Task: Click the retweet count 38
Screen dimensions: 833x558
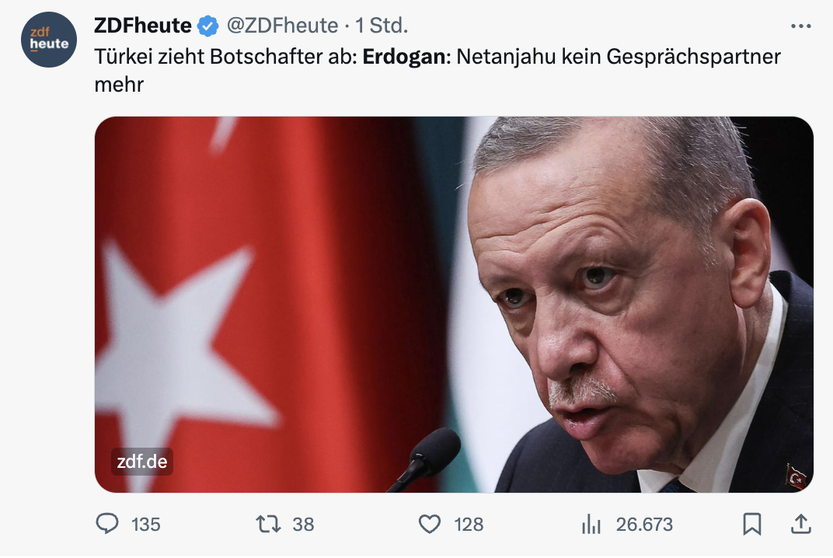Action: pos(303,525)
